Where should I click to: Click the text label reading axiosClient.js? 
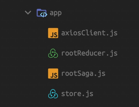click(x=89, y=33)
